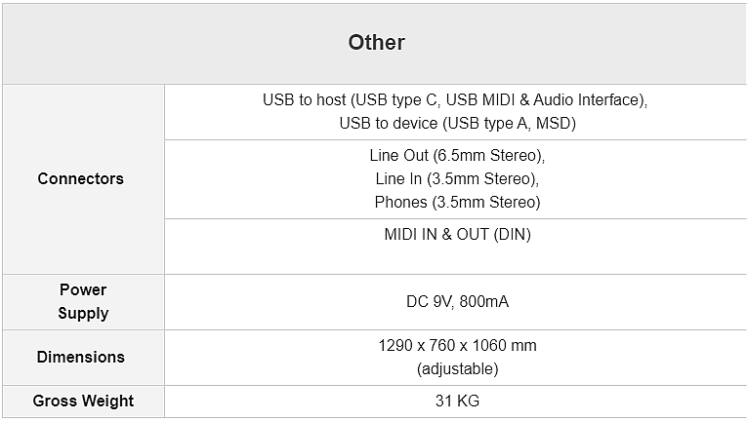Click the word "Supply" in row label
Image resolution: width=747 pixels, height=421 pixels.
click(x=83, y=314)
